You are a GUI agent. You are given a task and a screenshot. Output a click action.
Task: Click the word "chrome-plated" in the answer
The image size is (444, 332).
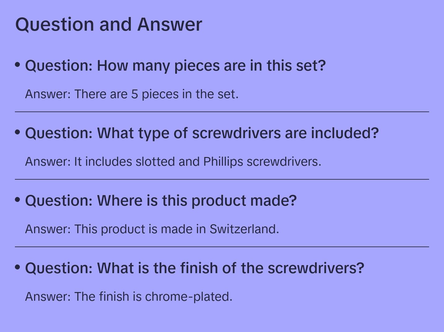click(x=188, y=297)
